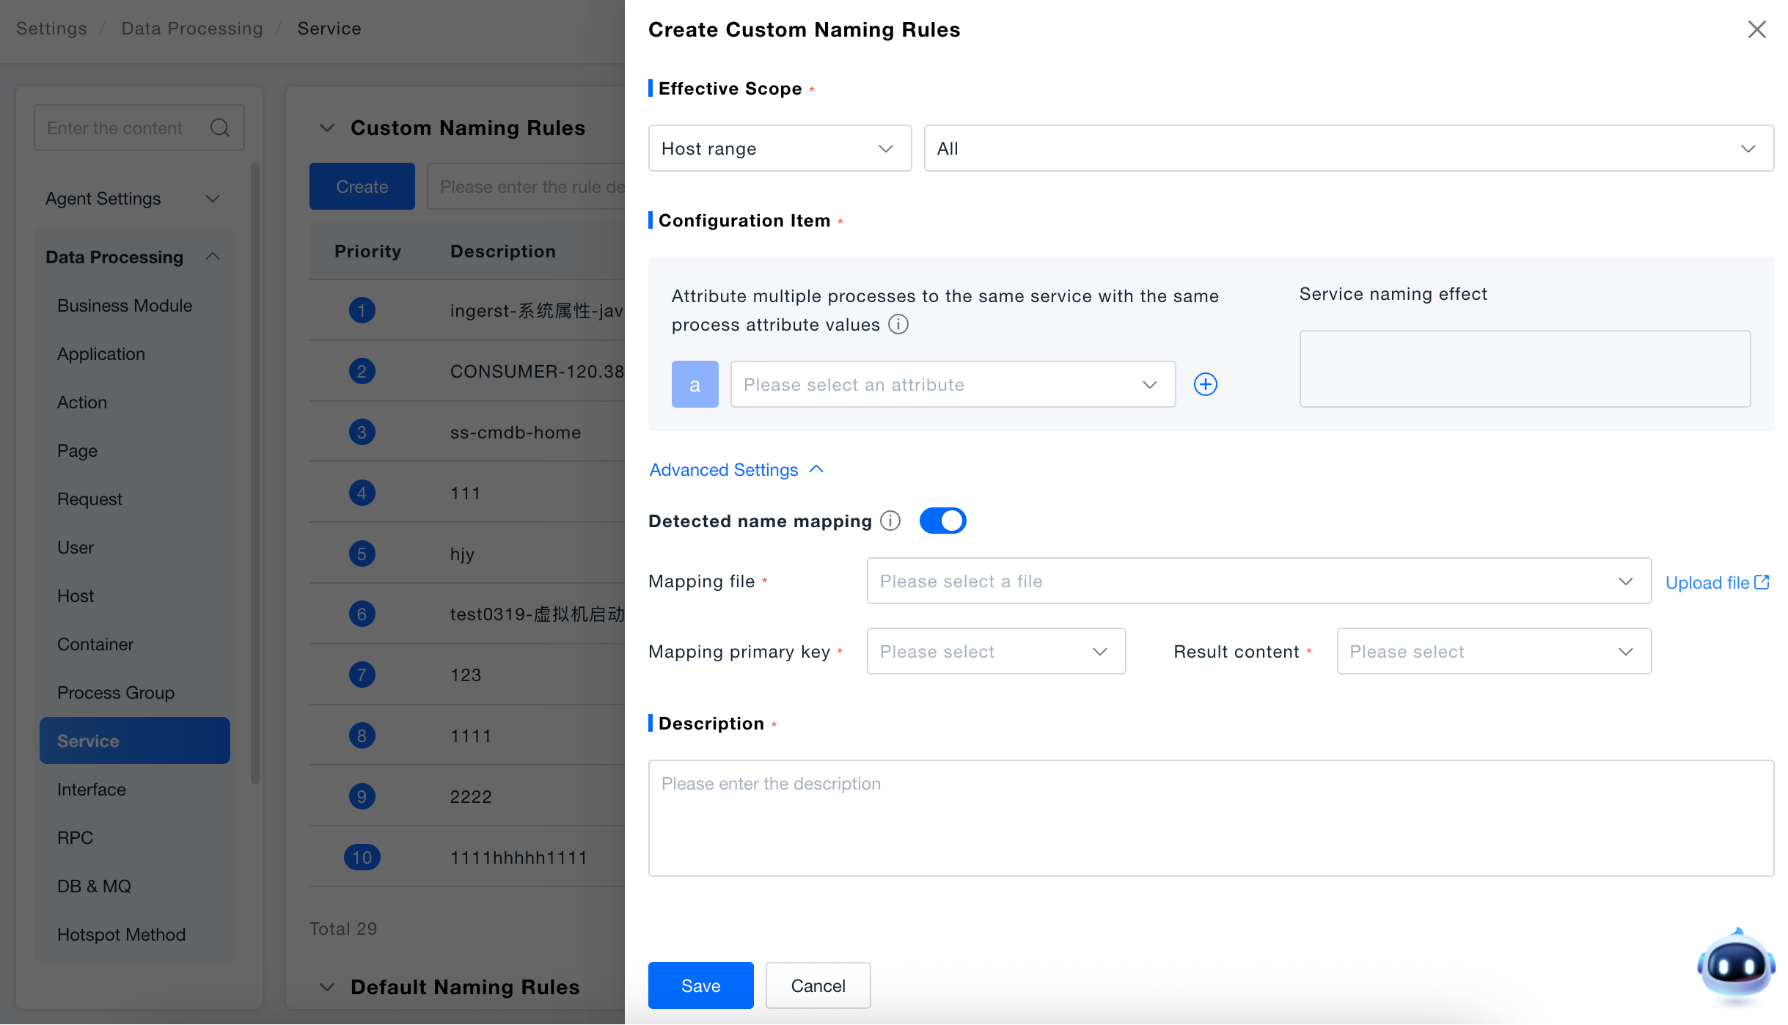Click priority badge 4
The image size is (1788, 1025).
362,493
